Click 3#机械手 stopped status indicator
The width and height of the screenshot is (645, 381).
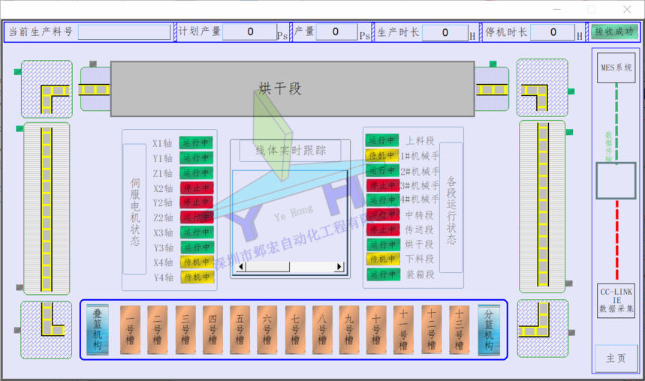coord(383,185)
